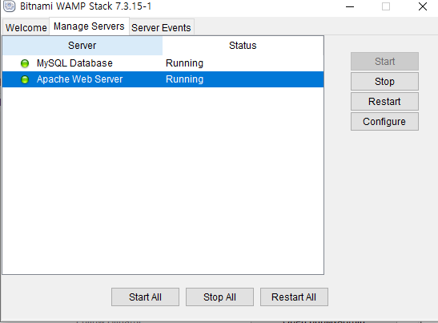Click Stop All servers button
This screenshot has width=438, height=323.
[220, 297]
